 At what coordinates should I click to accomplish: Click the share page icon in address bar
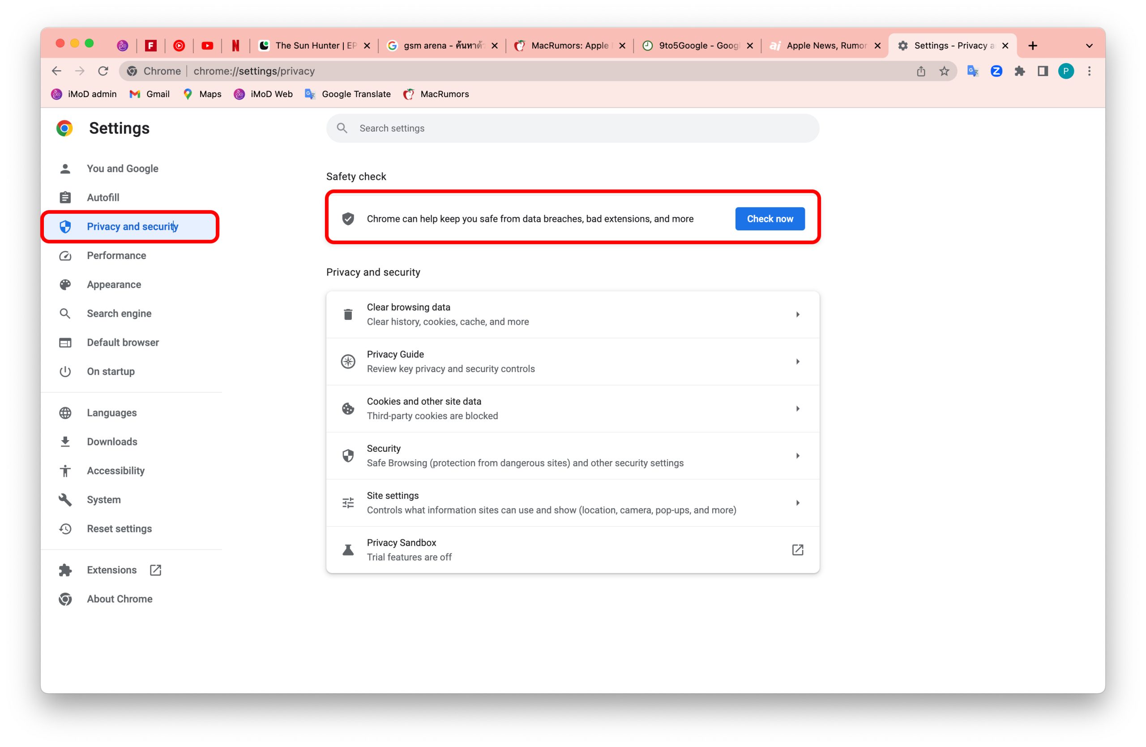[921, 71]
